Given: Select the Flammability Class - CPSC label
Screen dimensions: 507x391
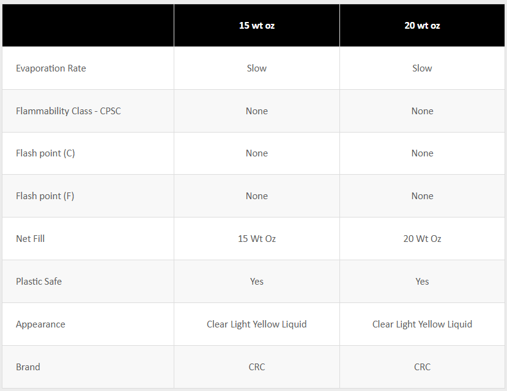Looking at the screenshot, I should (68, 111).
